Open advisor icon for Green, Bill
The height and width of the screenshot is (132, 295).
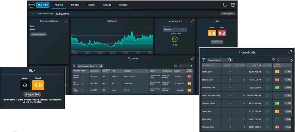tap(267, 111)
